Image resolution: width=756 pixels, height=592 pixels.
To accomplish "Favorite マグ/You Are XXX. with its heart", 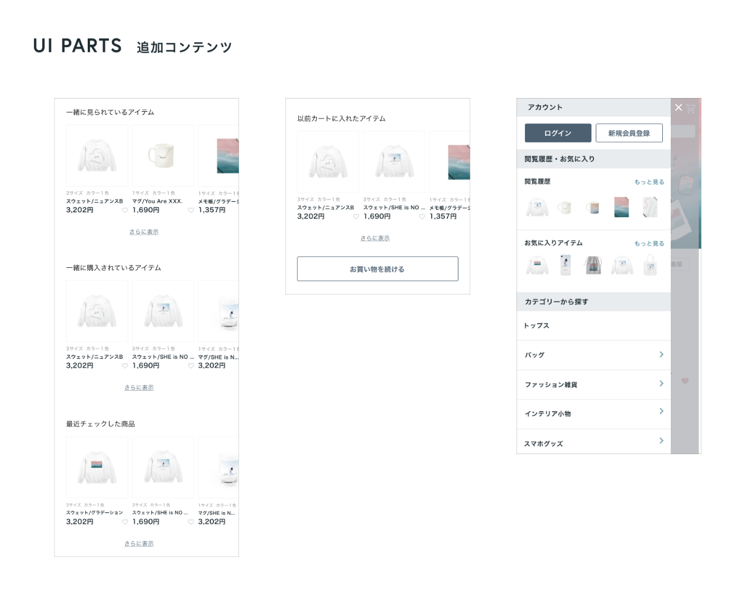I will coord(191,210).
